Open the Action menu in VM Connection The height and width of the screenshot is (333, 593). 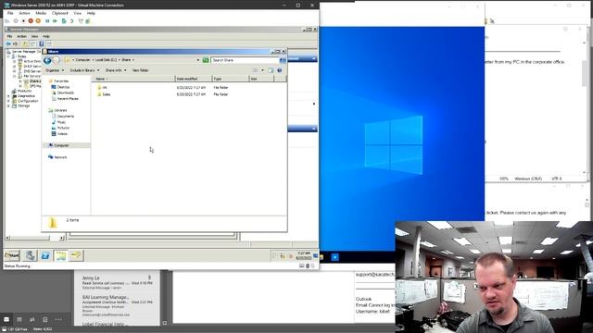click(x=24, y=13)
